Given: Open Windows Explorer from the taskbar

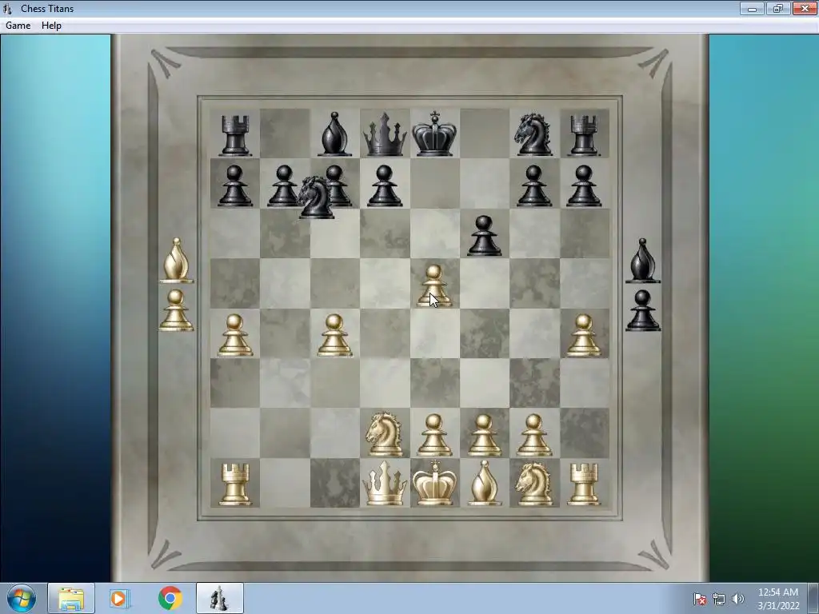Looking at the screenshot, I should coord(71,598).
